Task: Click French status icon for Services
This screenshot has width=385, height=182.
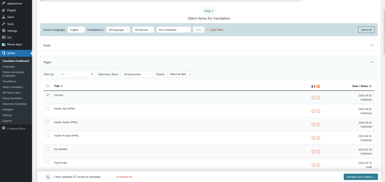Action: coord(313,98)
